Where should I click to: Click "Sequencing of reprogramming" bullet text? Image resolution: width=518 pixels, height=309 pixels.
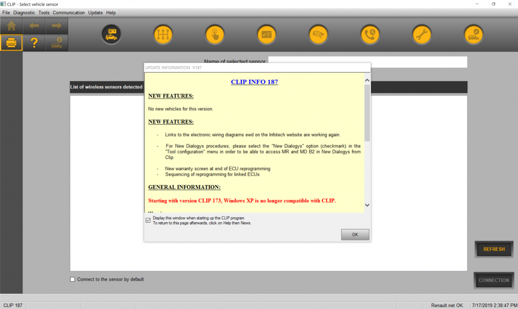[212, 174]
